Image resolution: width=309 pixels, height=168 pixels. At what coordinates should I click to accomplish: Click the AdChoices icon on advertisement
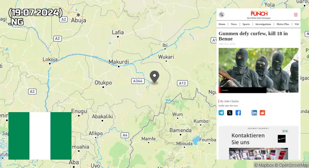285,131
